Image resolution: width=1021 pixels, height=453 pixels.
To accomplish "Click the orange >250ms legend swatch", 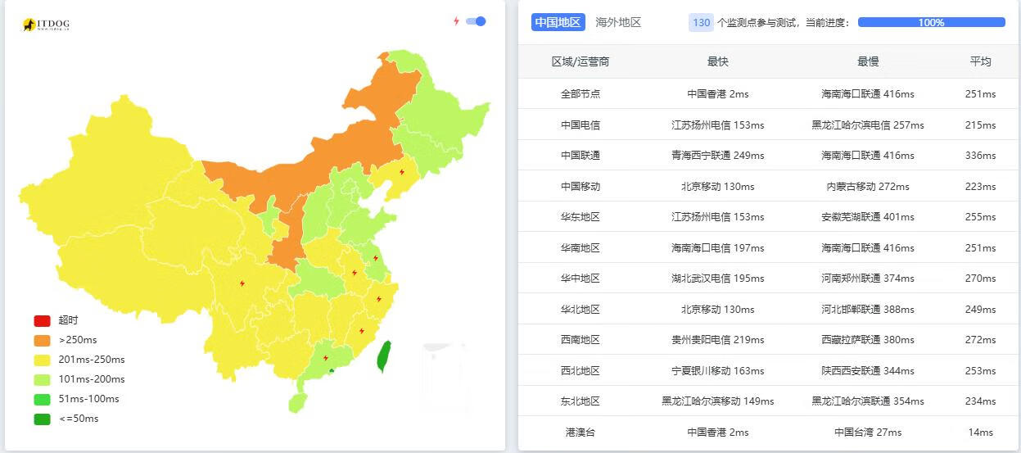I will click(43, 340).
